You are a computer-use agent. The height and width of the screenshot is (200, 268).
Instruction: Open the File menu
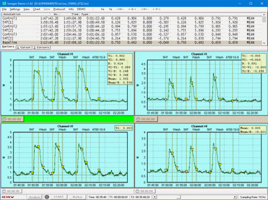tap(4, 9)
